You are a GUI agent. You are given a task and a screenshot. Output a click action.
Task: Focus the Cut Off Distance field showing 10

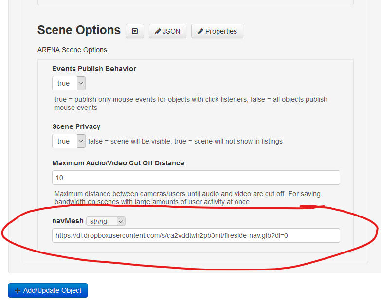pyautogui.click(x=196, y=178)
